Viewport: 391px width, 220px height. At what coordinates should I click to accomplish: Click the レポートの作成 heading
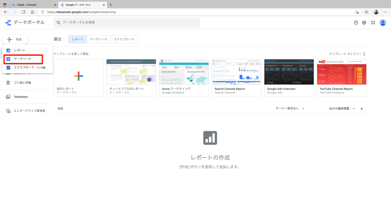coord(210,157)
